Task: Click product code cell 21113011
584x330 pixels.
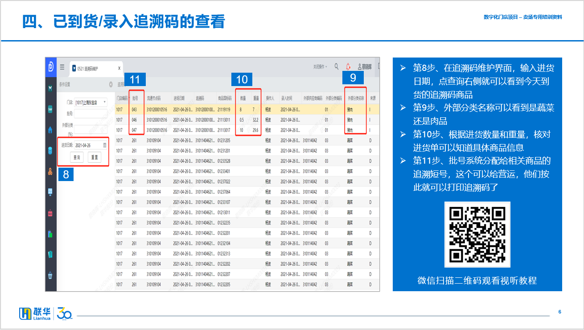Action: point(224,120)
